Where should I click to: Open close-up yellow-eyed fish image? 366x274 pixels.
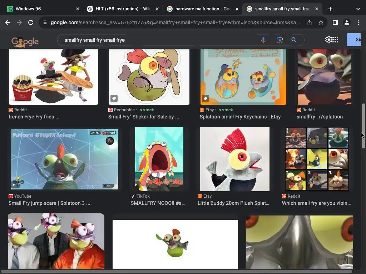pyautogui.click(x=300, y=242)
